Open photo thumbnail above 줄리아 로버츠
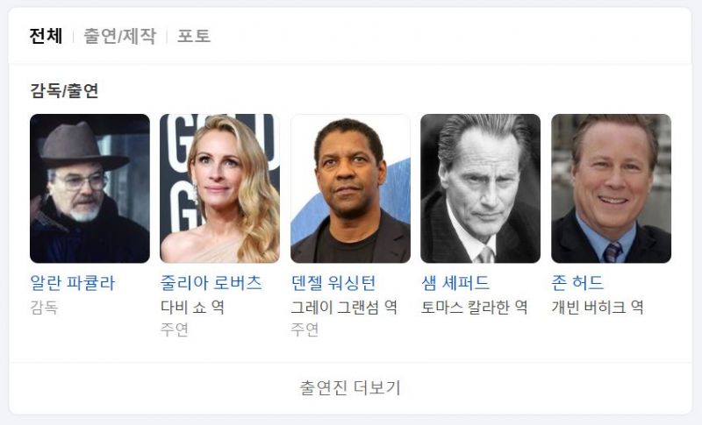 click(x=220, y=188)
